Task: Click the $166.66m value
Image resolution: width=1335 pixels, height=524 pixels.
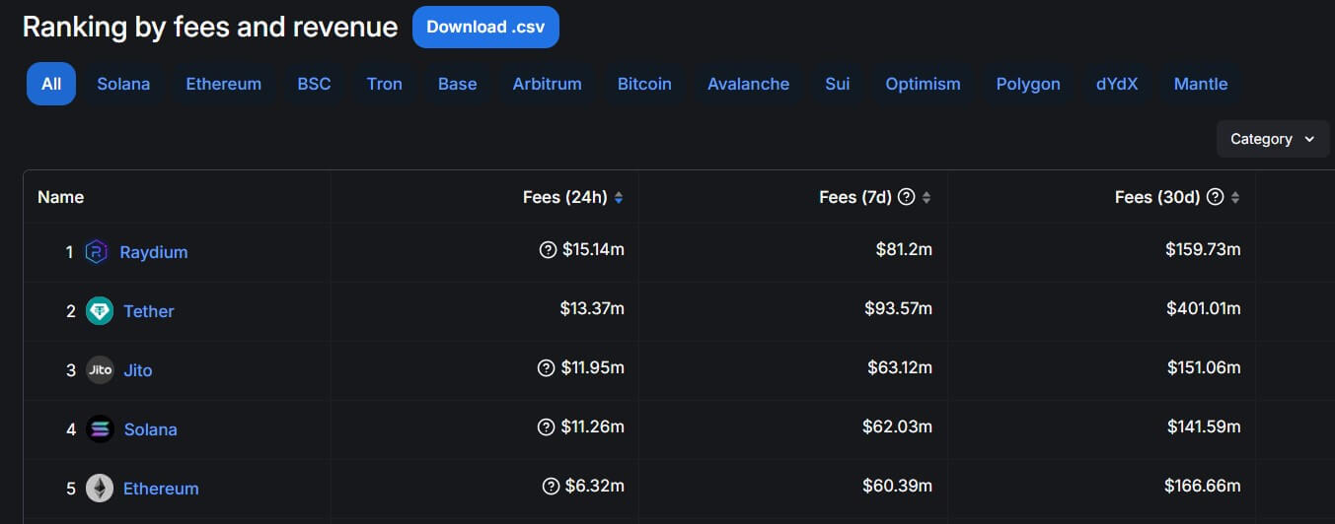Action: click(x=1203, y=487)
